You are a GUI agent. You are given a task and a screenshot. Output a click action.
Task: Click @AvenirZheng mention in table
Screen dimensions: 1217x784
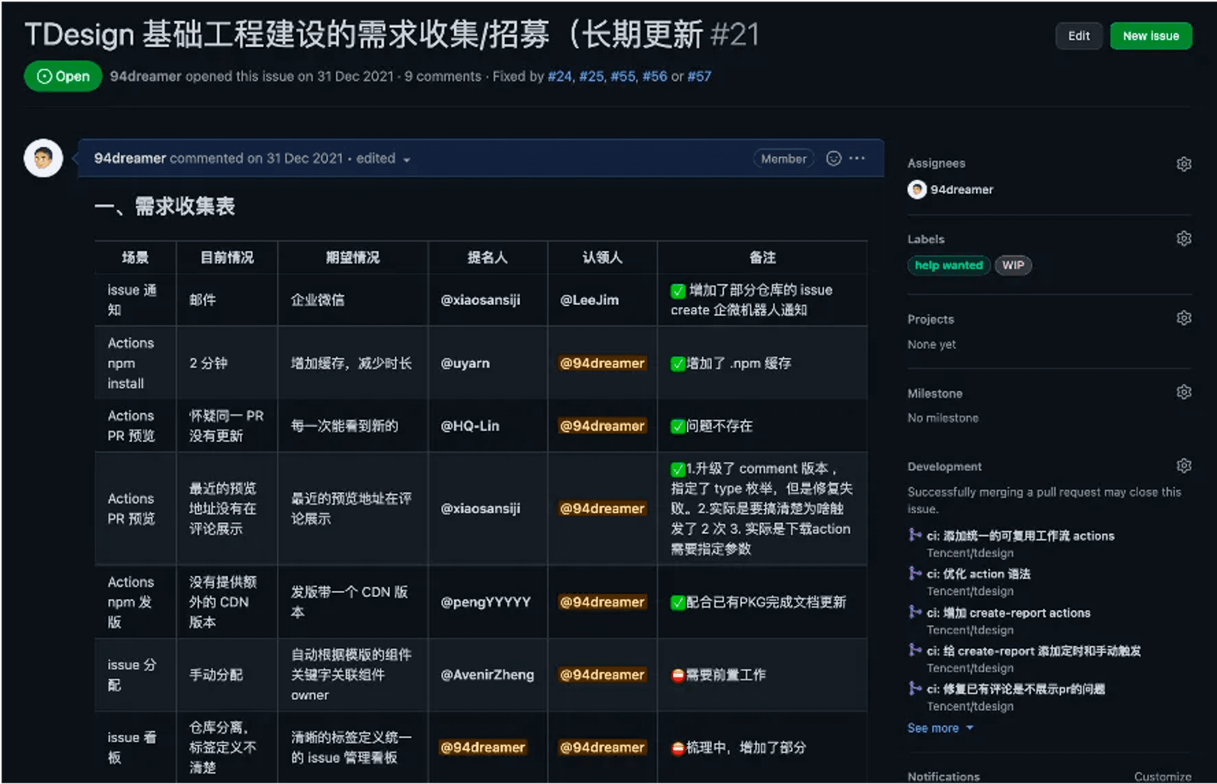tap(487, 675)
